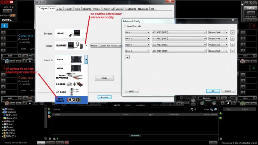Viewport: 258px width, 145px height.
Task: Click the globe icon in the side list bar
Action: coord(54,139)
